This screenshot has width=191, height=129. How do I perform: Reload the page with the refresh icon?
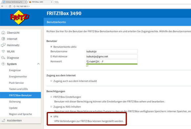10,6
